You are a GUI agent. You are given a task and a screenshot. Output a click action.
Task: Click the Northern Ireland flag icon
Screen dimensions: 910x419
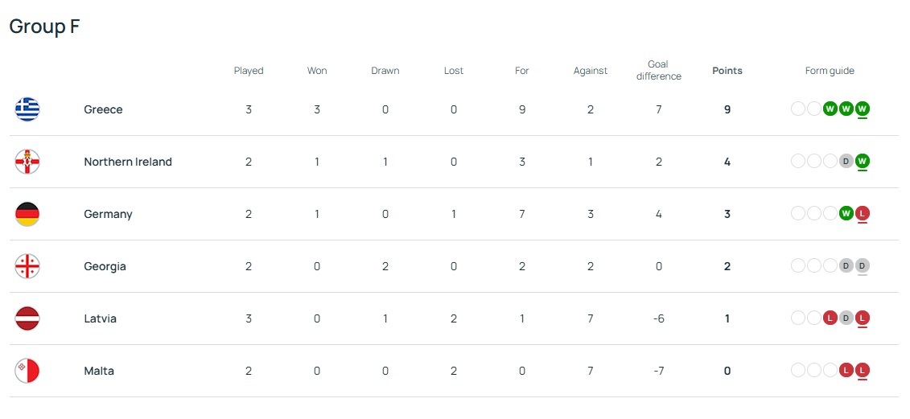[x=27, y=162]
